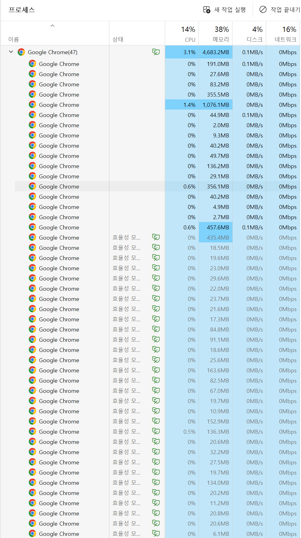Click the Chrome icon of the Google Chrome(47) group
The image size is (301, 538).
[21, 52]
